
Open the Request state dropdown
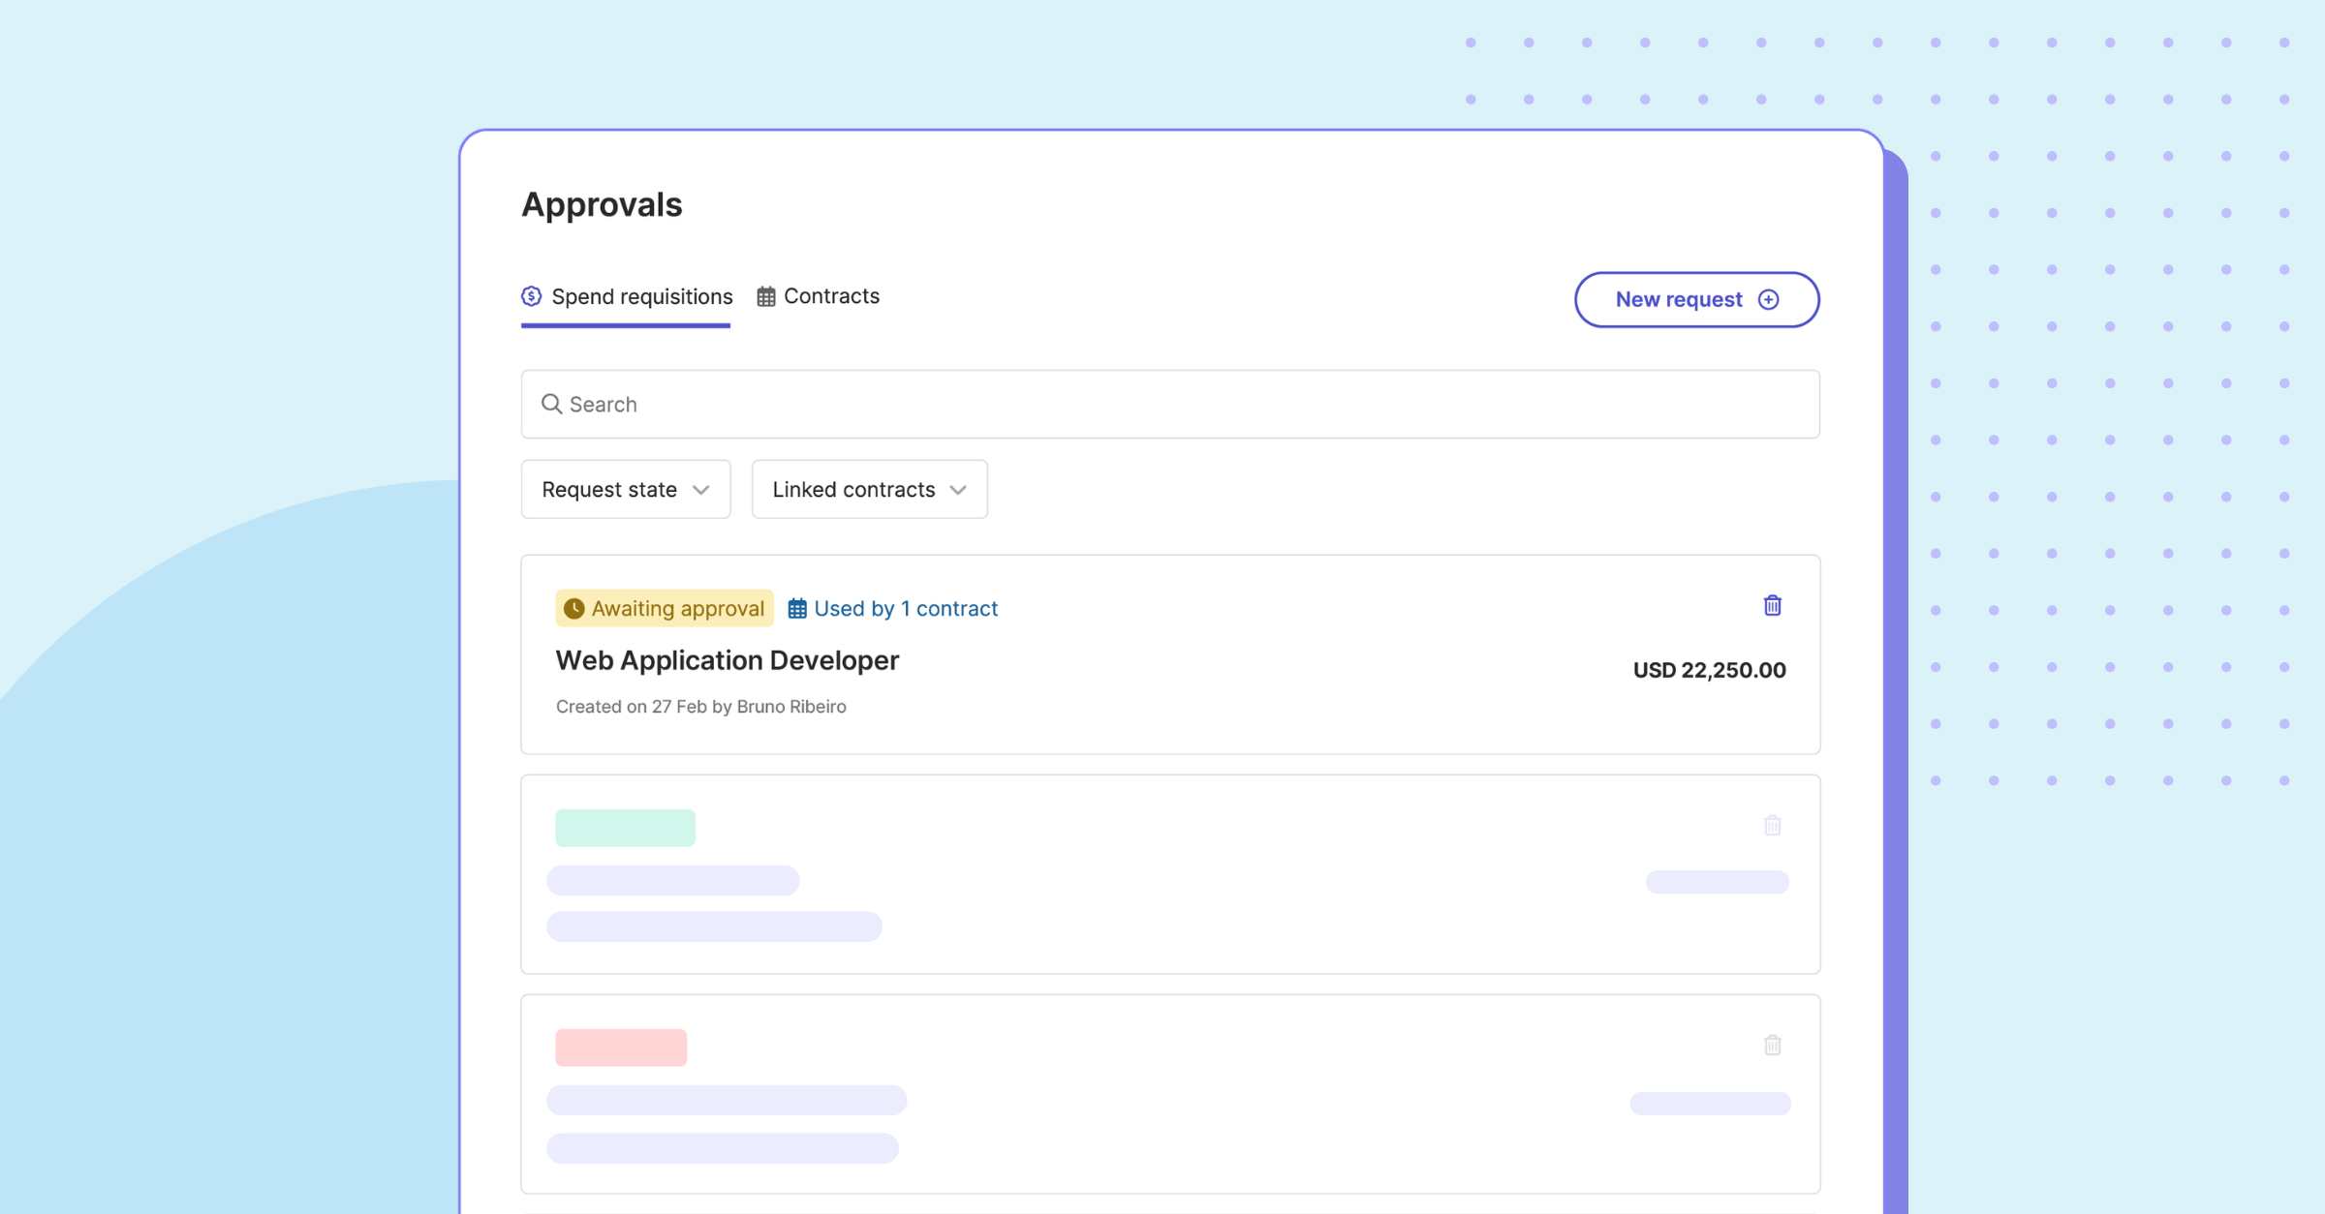click(625, 490)
